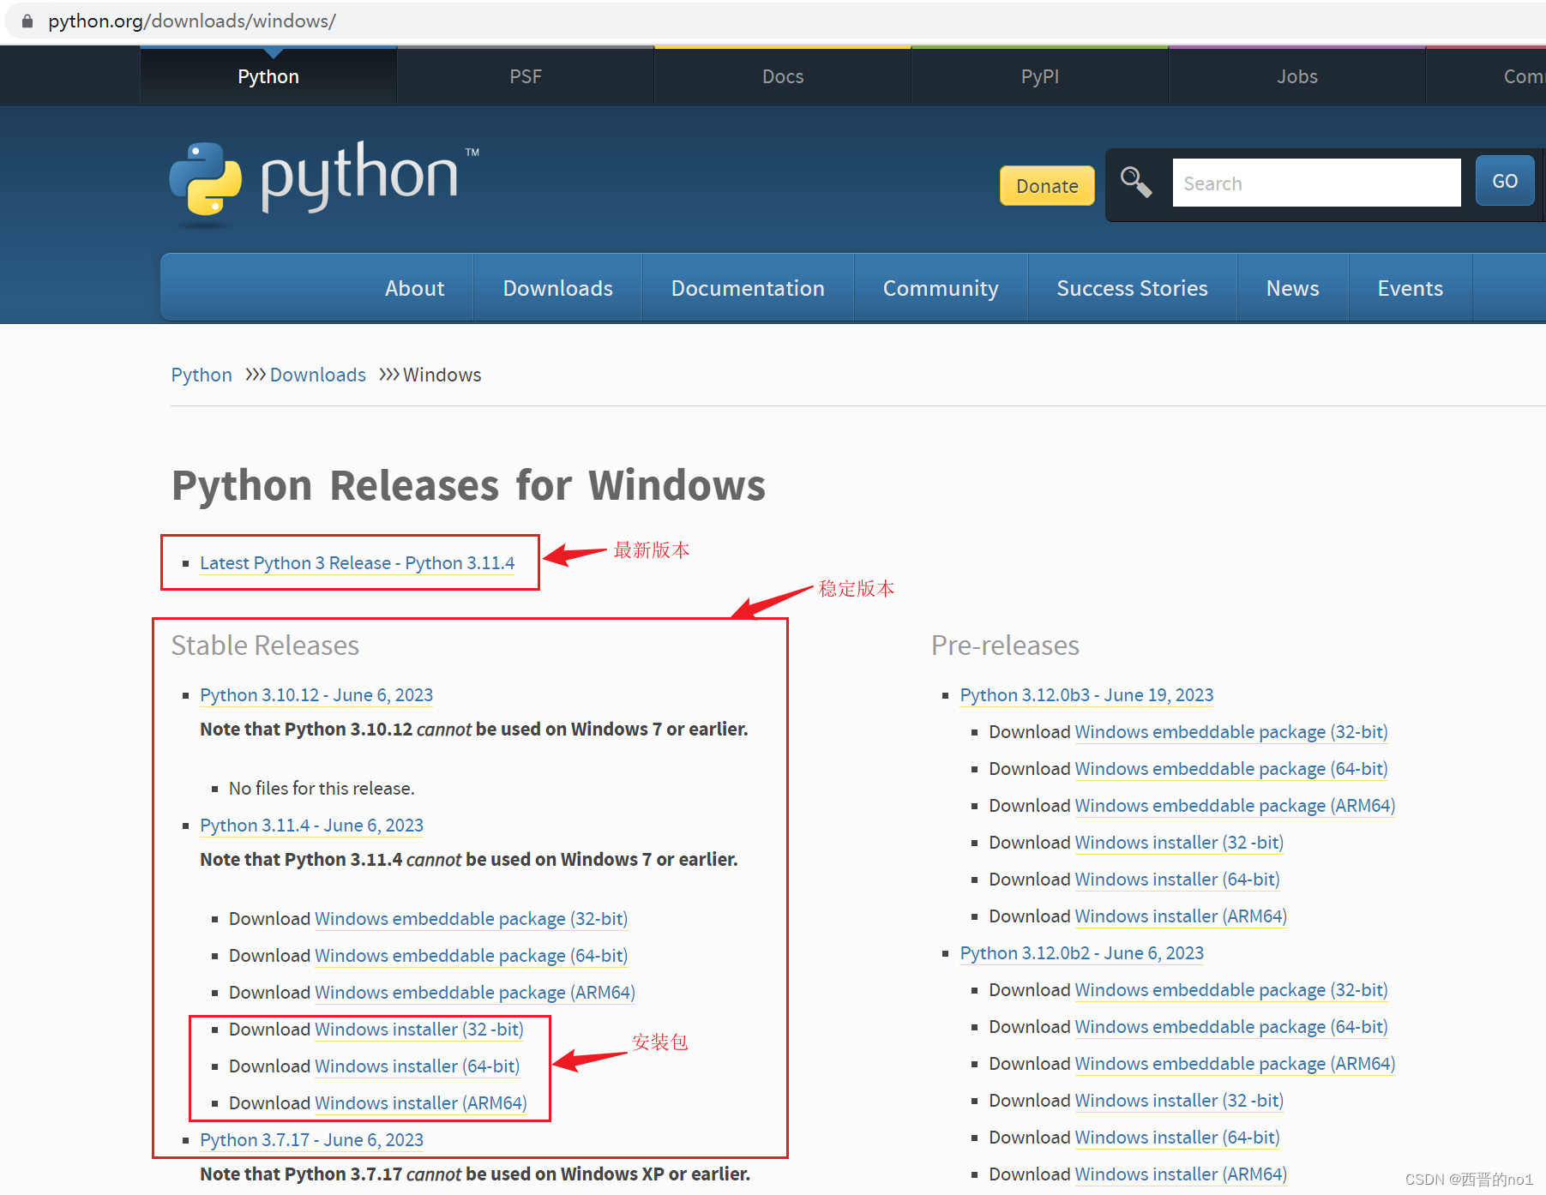Download 3.12.0b2 Windows installer (32-bit)
This screenshot has height=1195, width=1546.
click(1180, 1101)
